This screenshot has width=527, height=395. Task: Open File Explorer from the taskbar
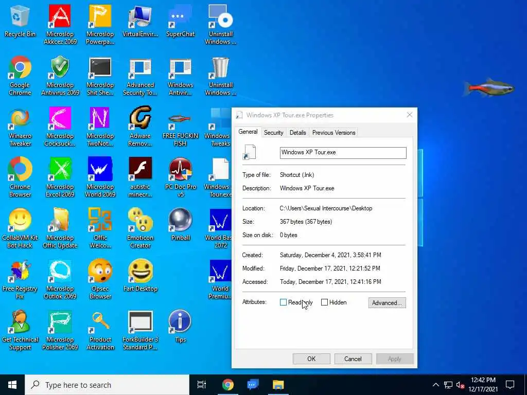click(x=278, y=385)
